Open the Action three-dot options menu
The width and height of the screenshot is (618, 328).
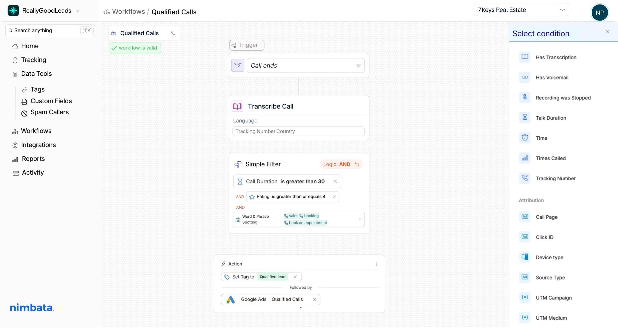(x=376, y=264)
